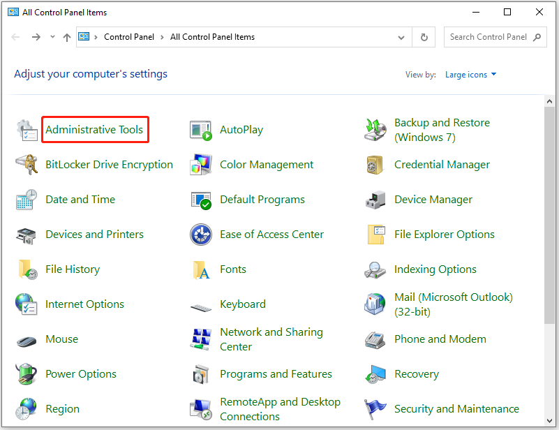Open the Security and Maintenance flag icon
Image resolution: width=559 pixels, height=430 pixels.
[x=375, y=409]
